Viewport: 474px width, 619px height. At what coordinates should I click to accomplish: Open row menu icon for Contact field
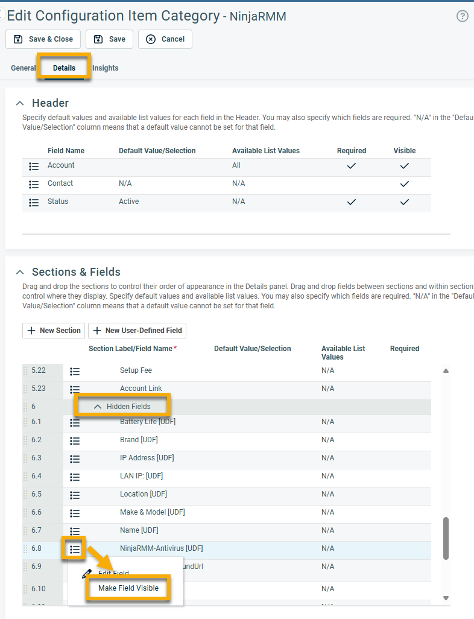tap(34, 185)
